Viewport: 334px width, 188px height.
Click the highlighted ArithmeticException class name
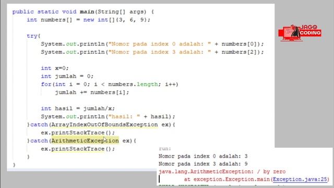pyautogui.click(x=85, y=140)
